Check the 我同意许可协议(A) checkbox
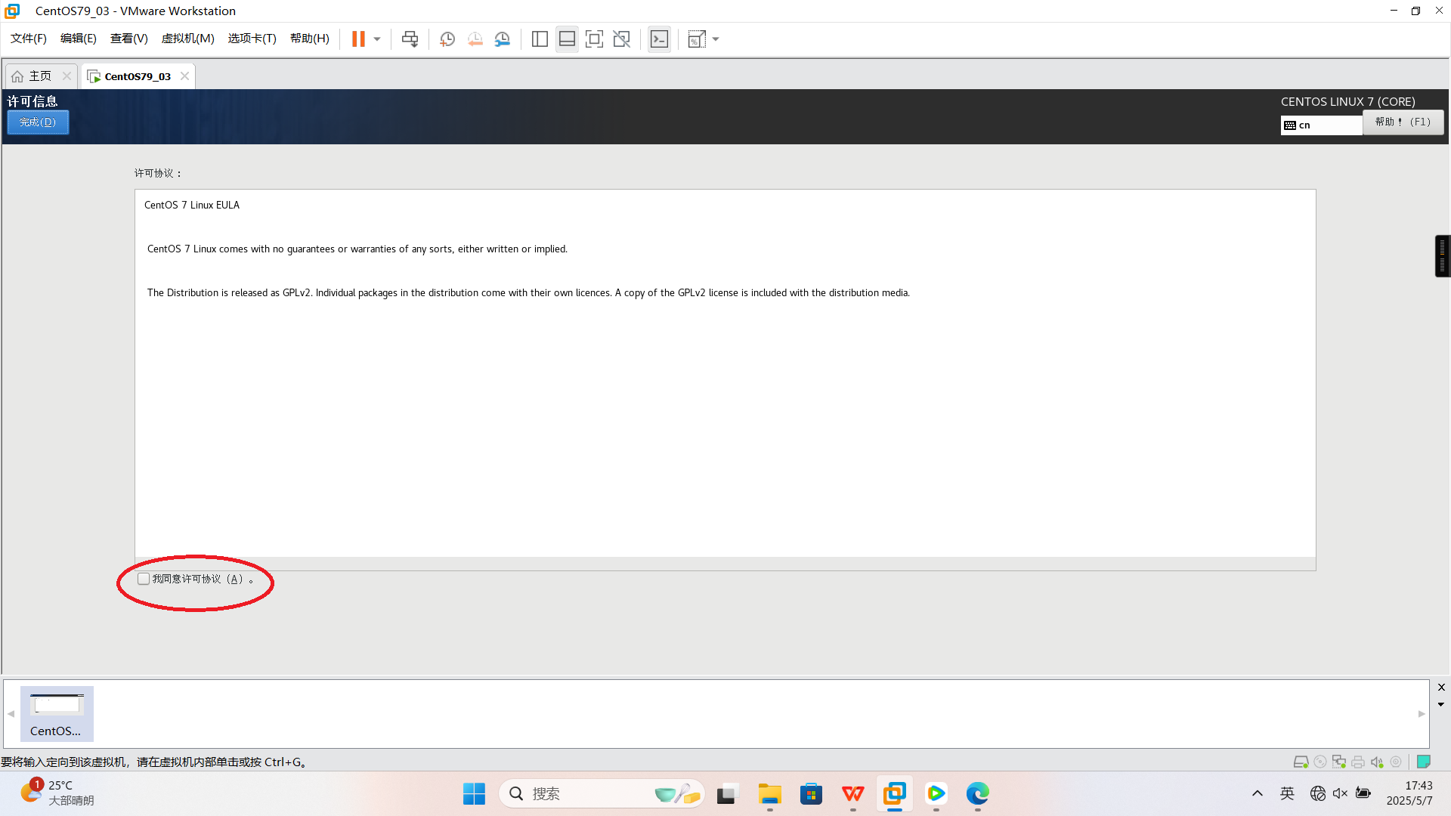The width and height of the screenshot is (1451, 816). (x=144, y=579)
